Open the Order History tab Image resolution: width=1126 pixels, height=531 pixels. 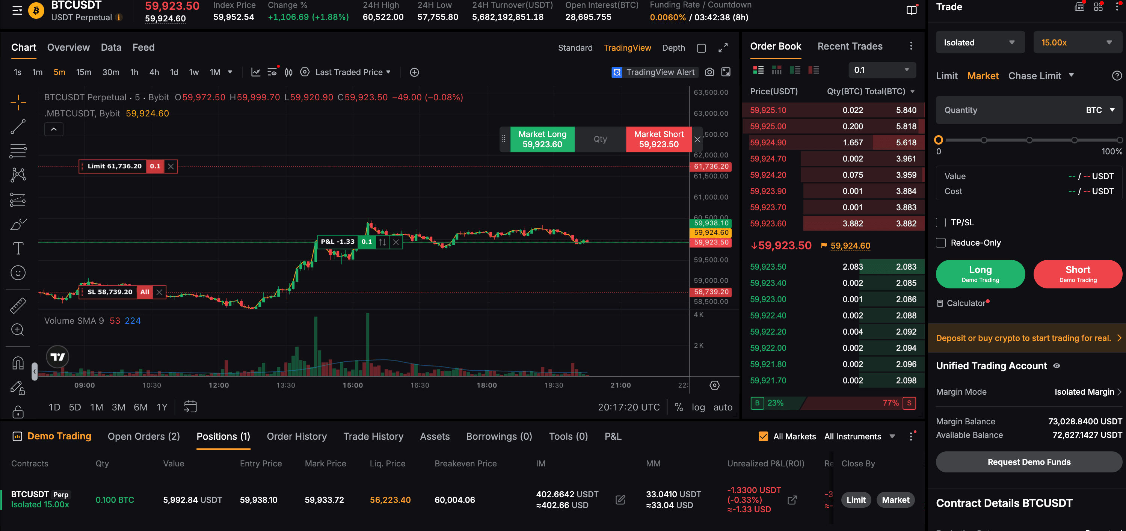click(x=296, y=436)
